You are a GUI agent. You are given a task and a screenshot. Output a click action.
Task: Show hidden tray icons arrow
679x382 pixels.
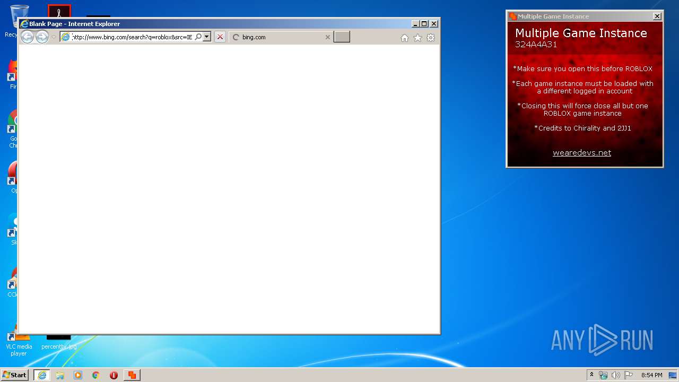[591, 375]
